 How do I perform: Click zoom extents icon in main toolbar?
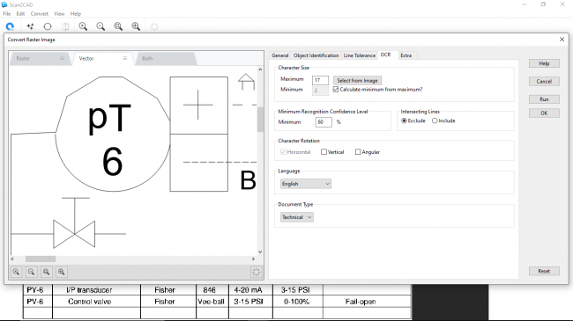pyautogui.click(x=136, y=26)
